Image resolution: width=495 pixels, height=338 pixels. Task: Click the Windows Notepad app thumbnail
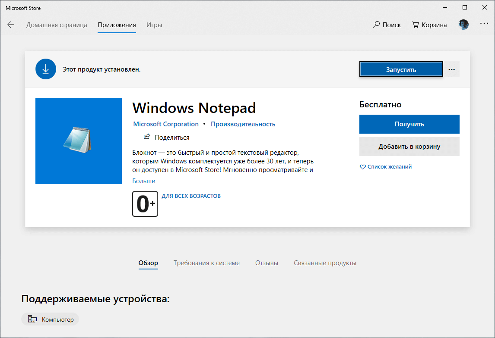78,141
